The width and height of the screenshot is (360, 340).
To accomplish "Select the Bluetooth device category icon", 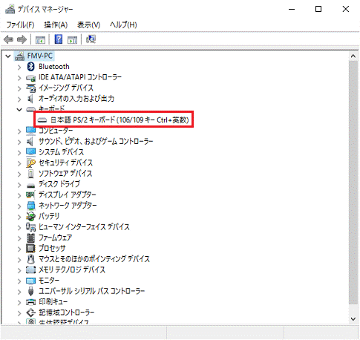I will (x=30, y=67).
